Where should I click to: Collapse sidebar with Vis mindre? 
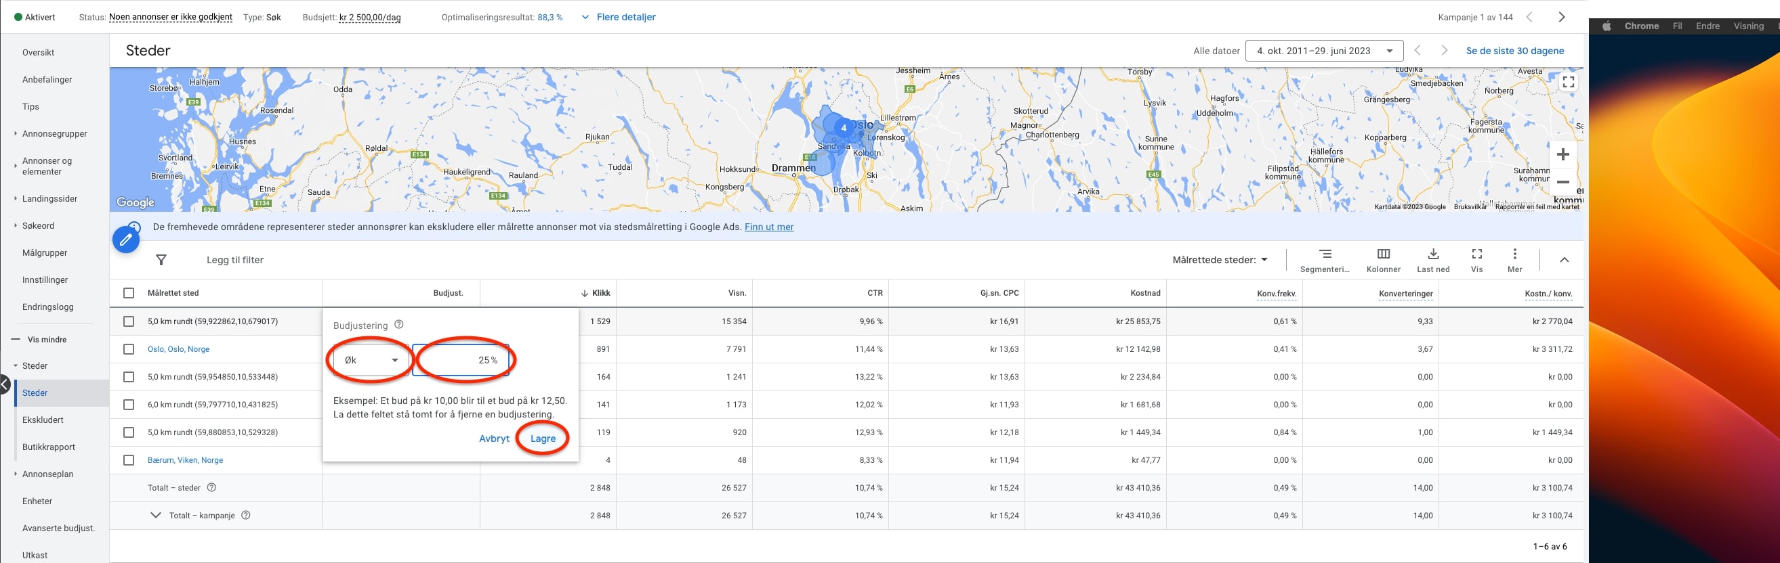pos(40,340)
